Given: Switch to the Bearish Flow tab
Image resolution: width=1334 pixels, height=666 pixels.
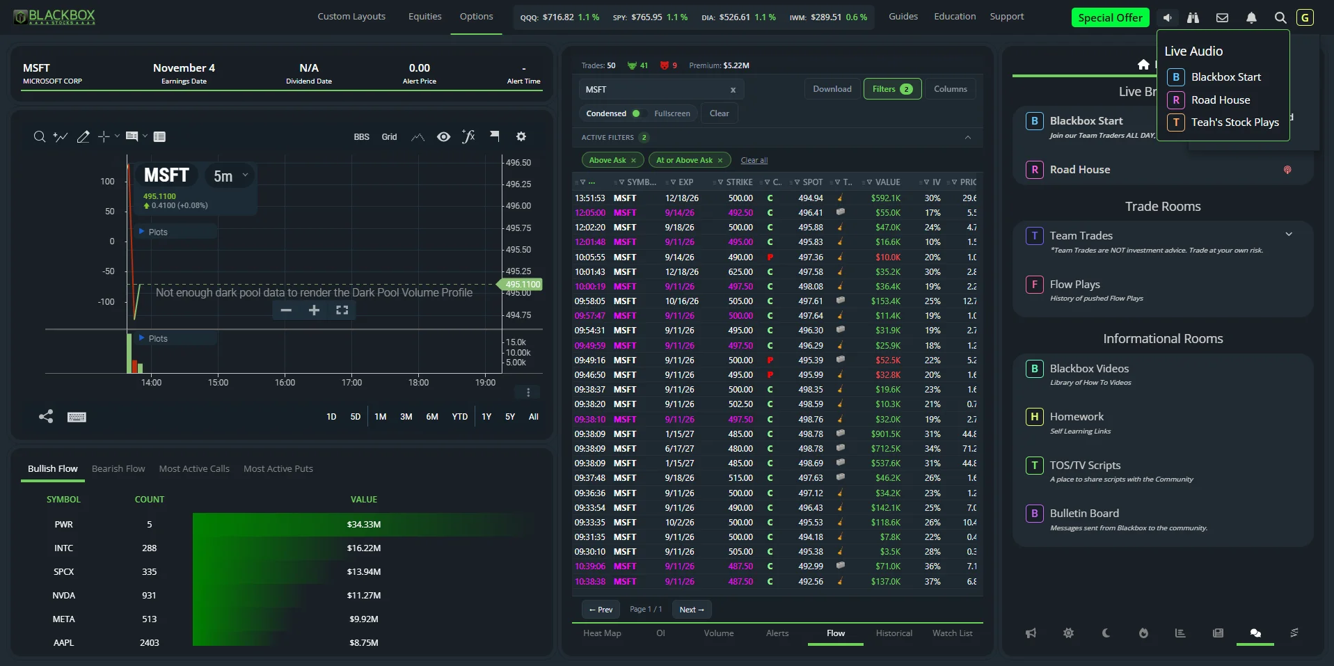Looking at the screenshot, I should coord(118,468).
